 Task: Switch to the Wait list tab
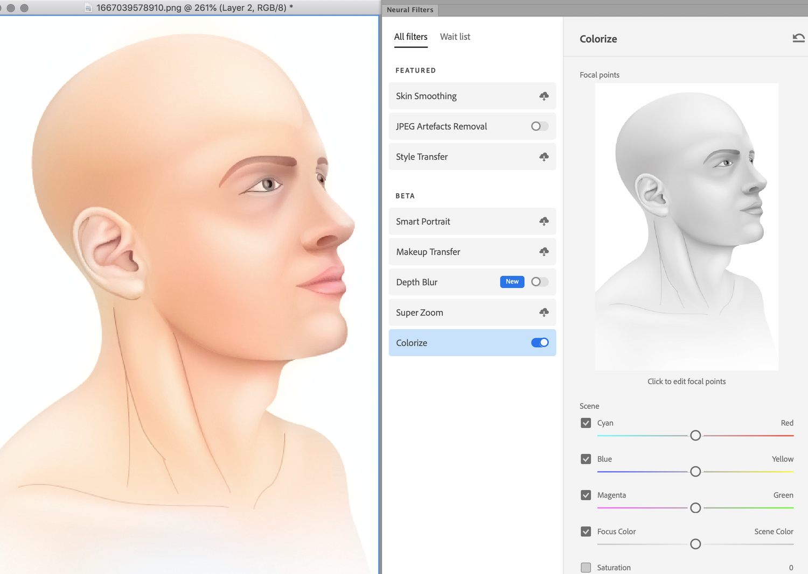click(455, 37)
